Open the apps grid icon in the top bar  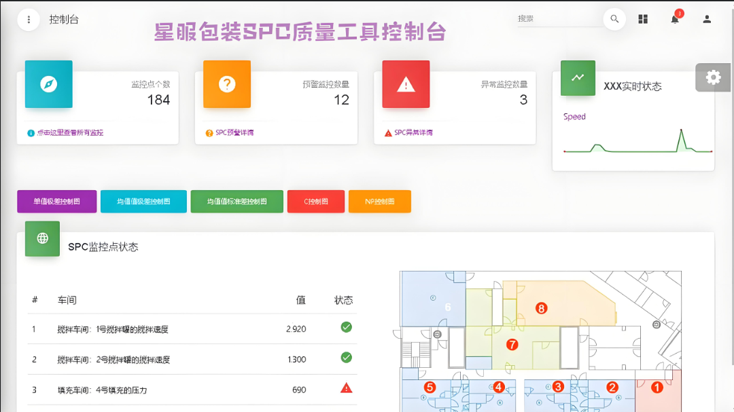[643, 18]
